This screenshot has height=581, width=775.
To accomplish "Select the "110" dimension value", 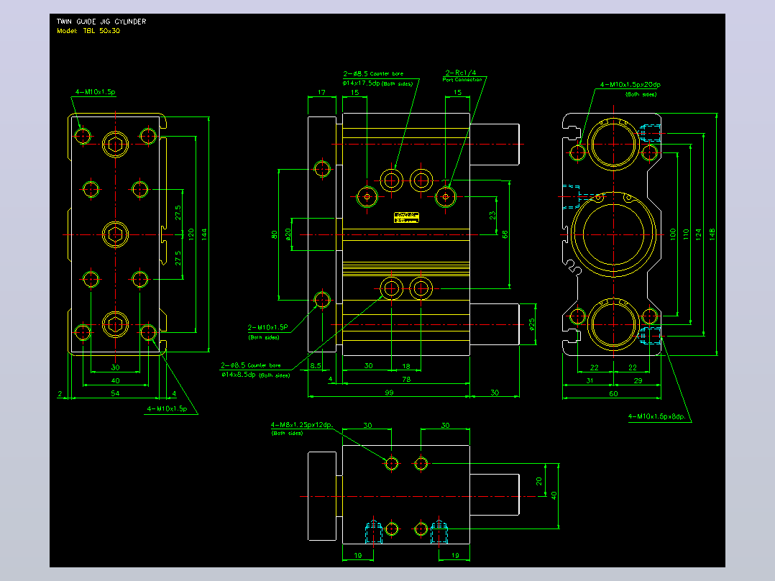I will 685,234.
